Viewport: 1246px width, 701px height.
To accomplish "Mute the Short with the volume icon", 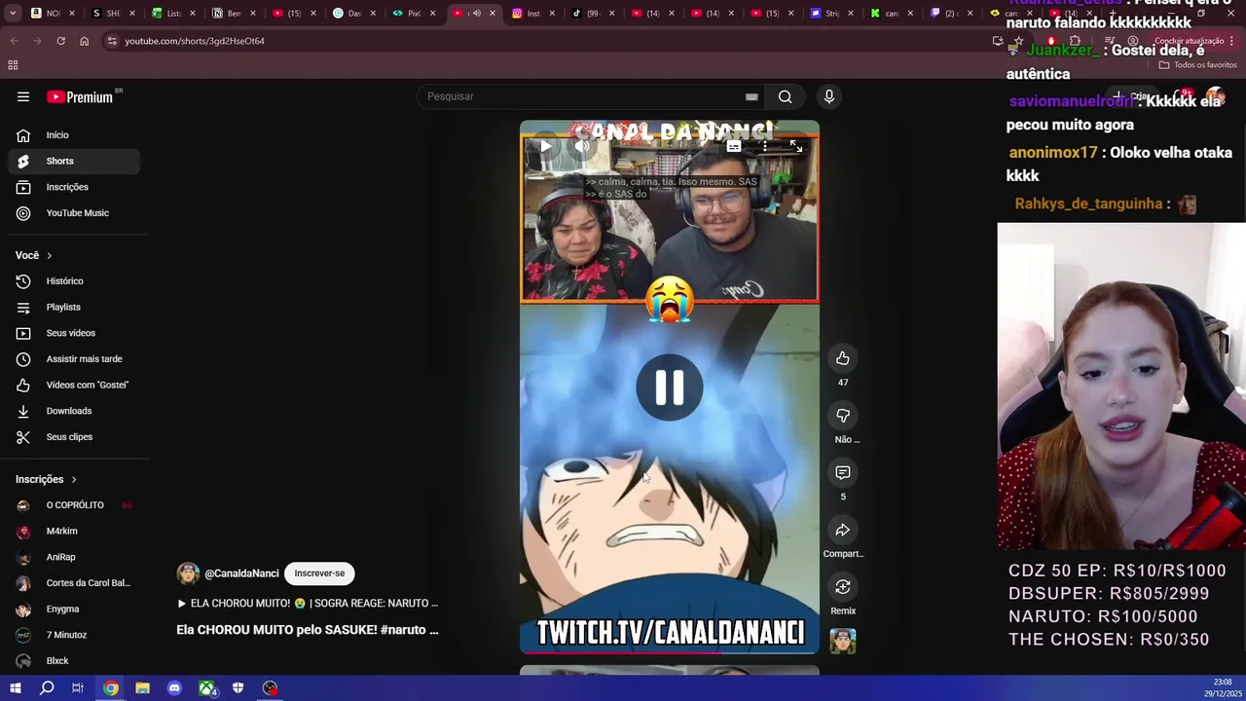I will pyautogui.click(x=582, y=146).
